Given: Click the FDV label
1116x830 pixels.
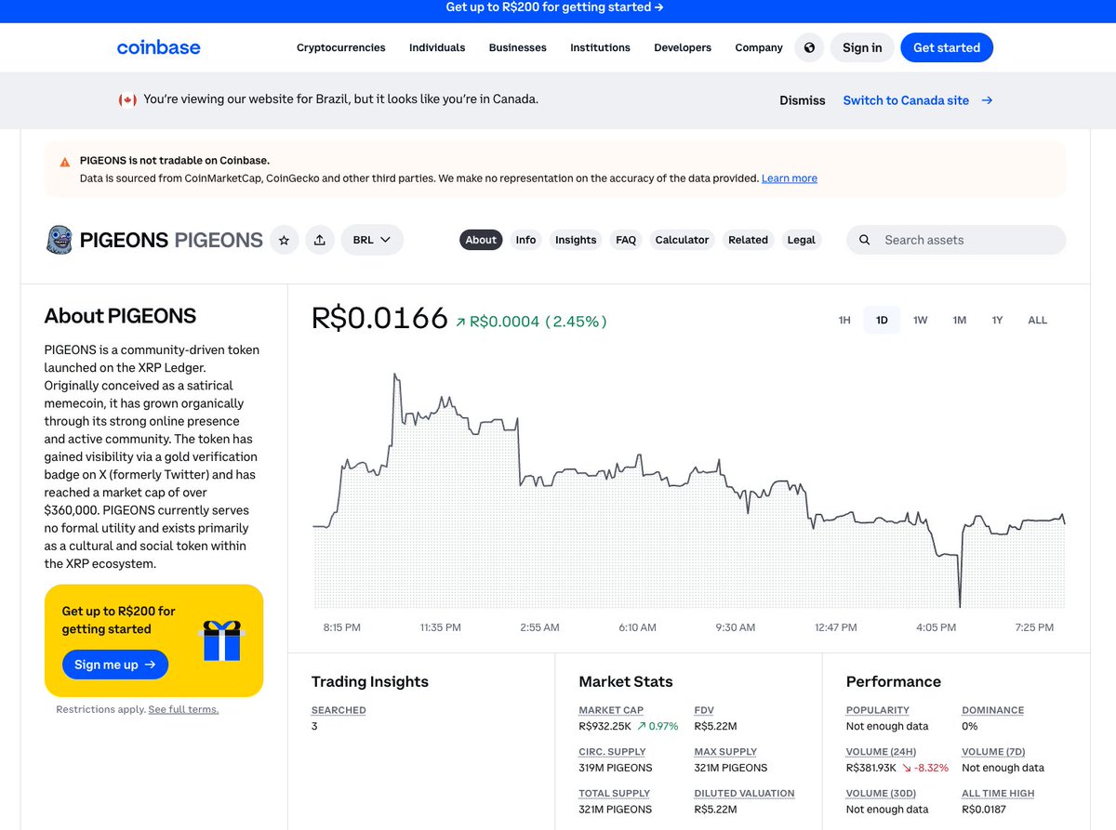Looking at the screenshot, I should tap(704, 710).
